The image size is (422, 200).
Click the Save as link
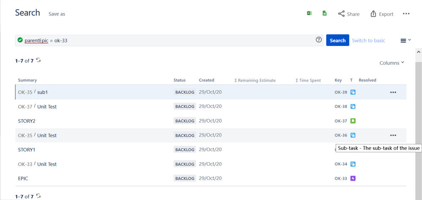[x=57, y=14]
